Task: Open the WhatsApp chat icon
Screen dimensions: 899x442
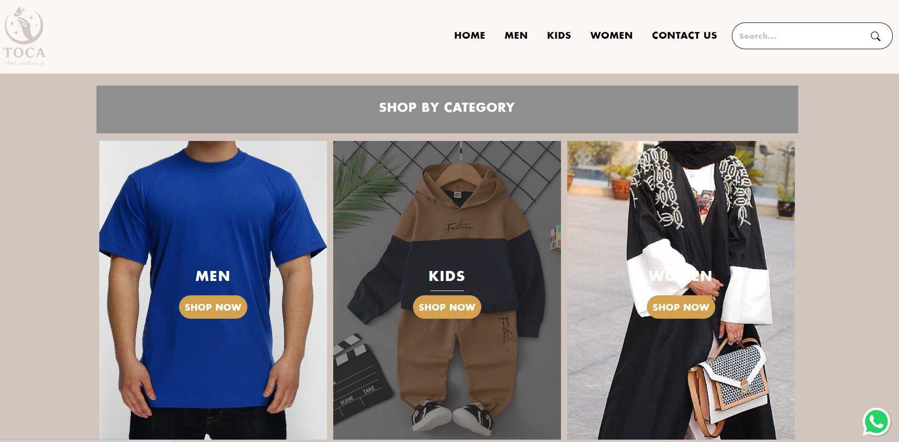Action: point(877,422)
